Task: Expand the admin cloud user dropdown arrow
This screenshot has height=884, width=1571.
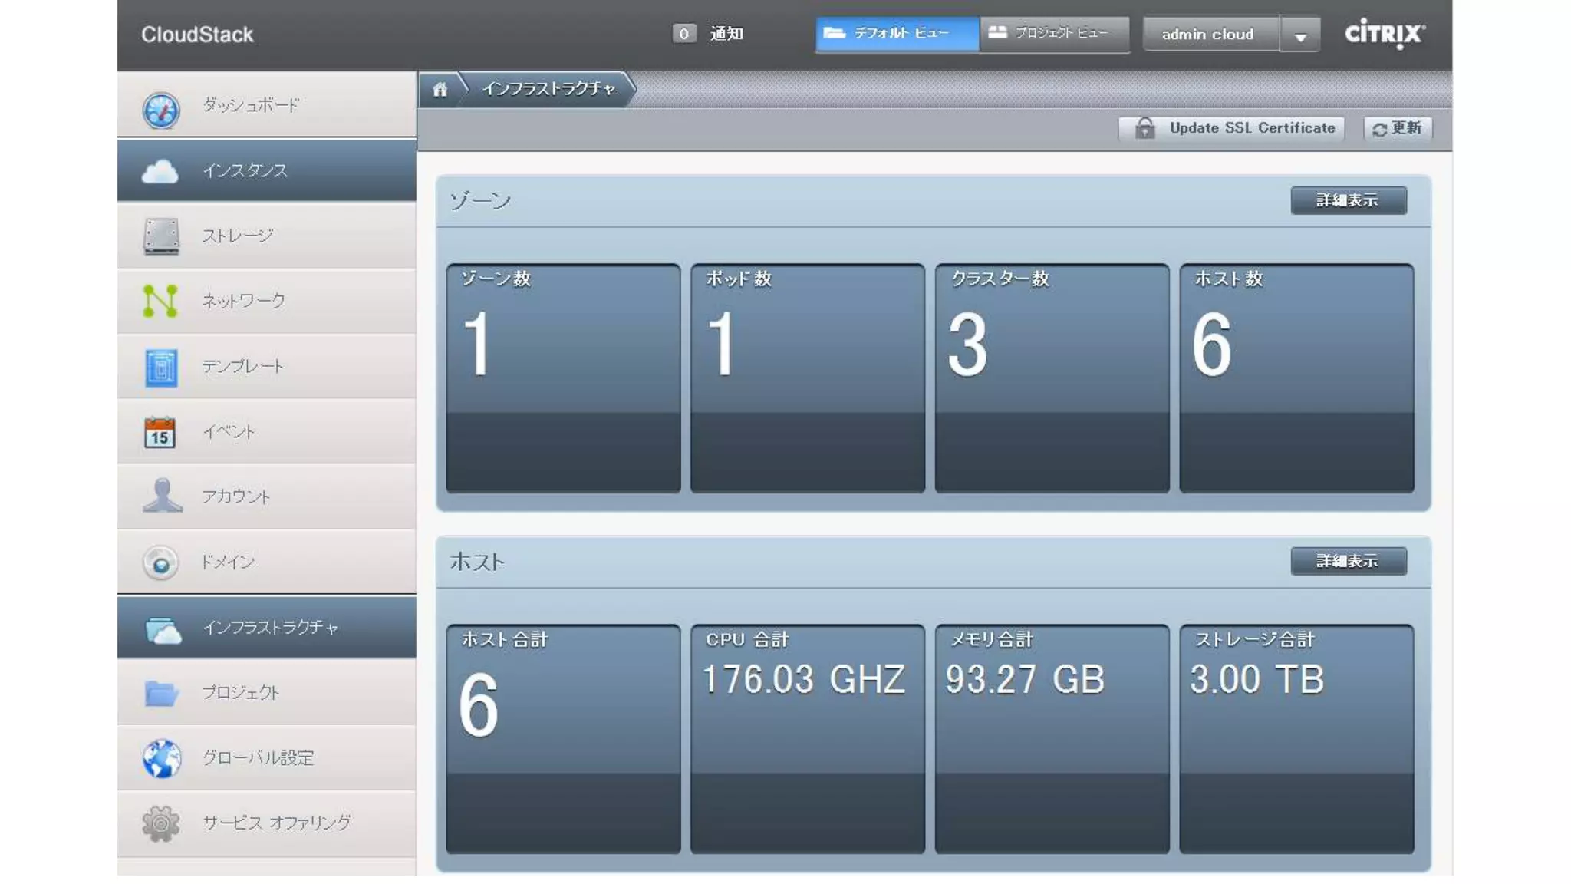Action: click(1299, 35)
